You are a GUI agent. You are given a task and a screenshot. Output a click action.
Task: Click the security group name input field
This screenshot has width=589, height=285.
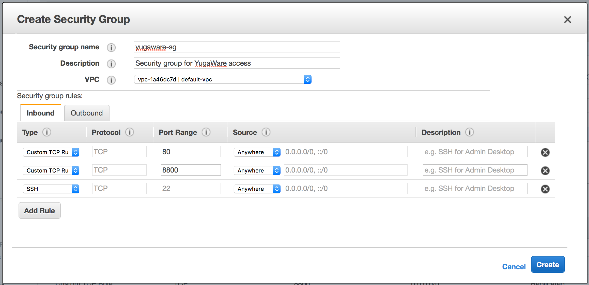[x=236, y=47]
